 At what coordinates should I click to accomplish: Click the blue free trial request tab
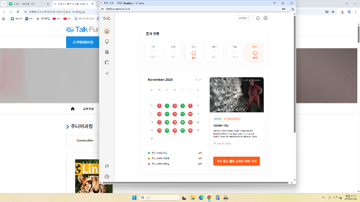tap(82, 42)
